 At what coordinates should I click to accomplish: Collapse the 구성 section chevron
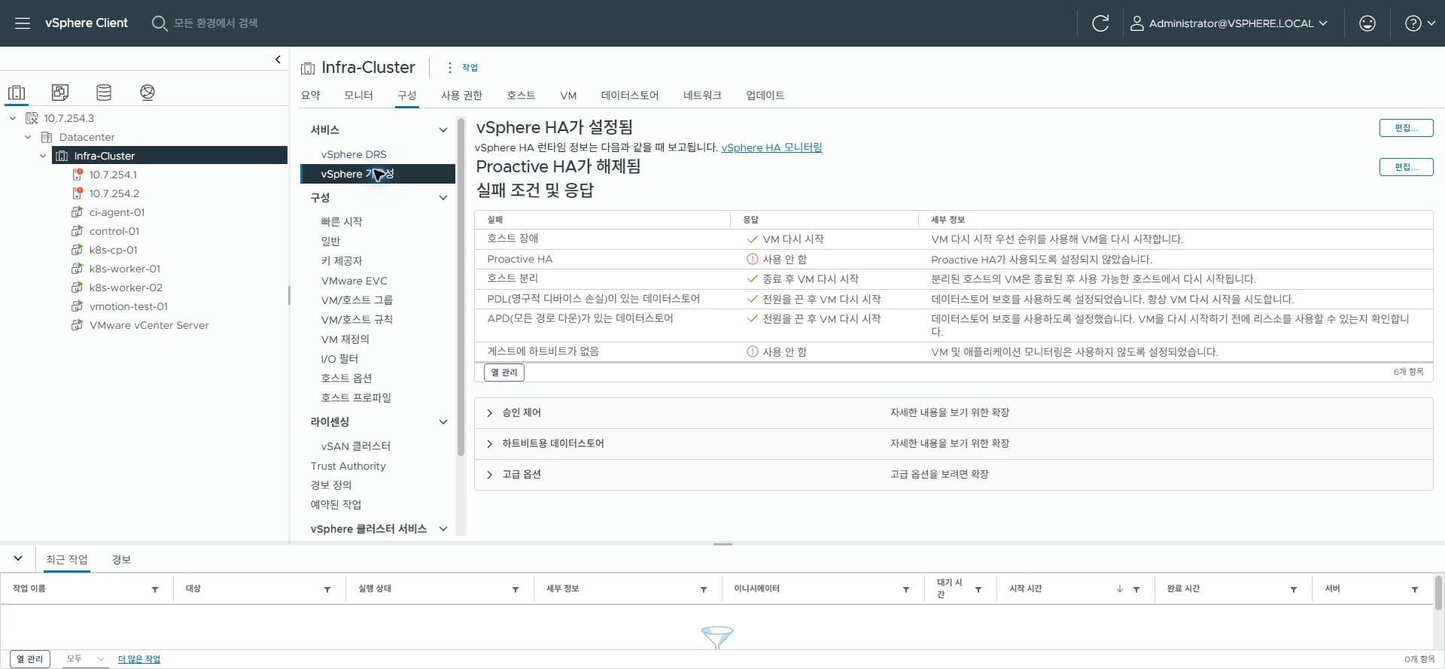(x=443, y=198)
